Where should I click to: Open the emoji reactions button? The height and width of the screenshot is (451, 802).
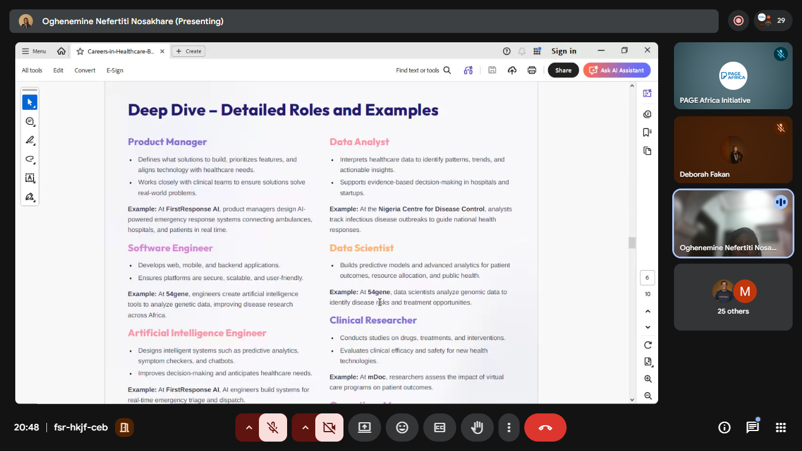click(x=402, y=428)
